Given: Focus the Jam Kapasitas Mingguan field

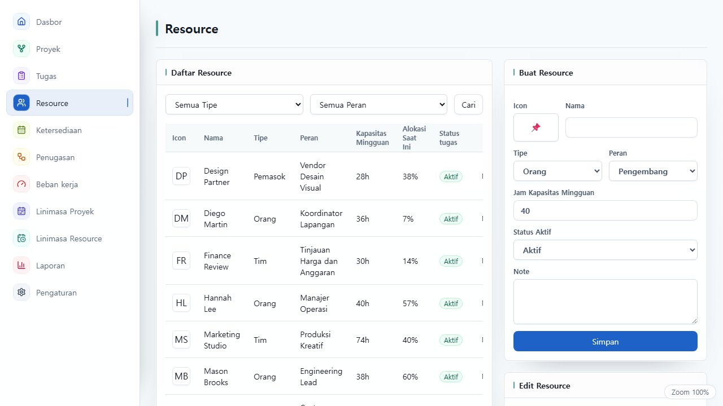Looking at the screenshot, I should (606, 210).
